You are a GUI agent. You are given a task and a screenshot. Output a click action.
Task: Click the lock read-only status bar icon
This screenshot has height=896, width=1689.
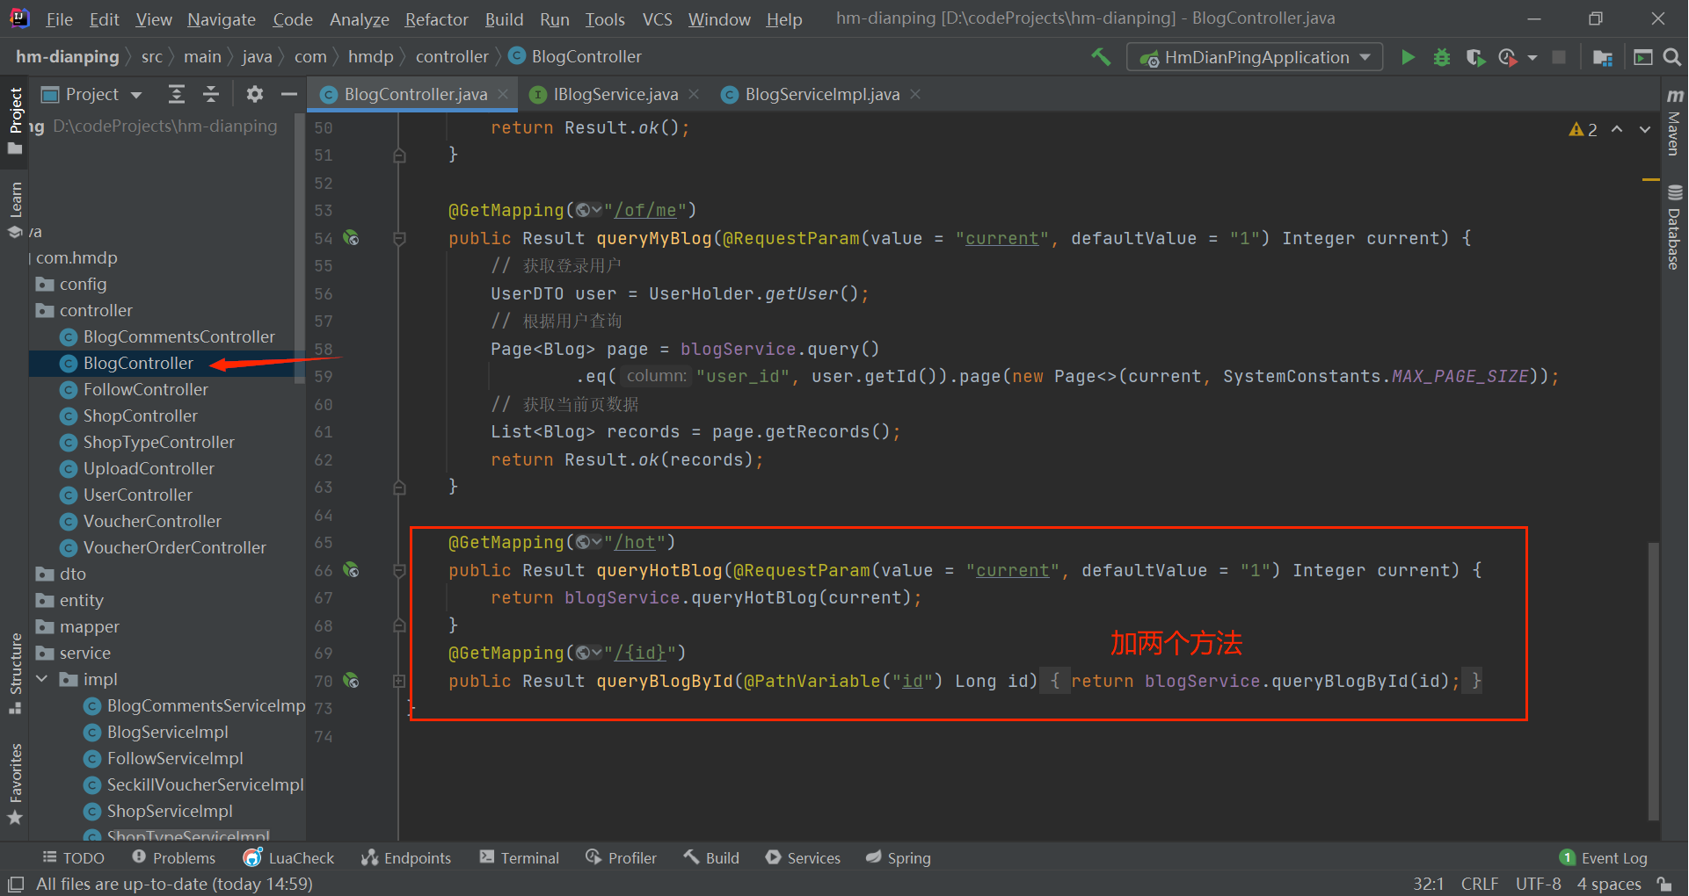click(1664, 884)
